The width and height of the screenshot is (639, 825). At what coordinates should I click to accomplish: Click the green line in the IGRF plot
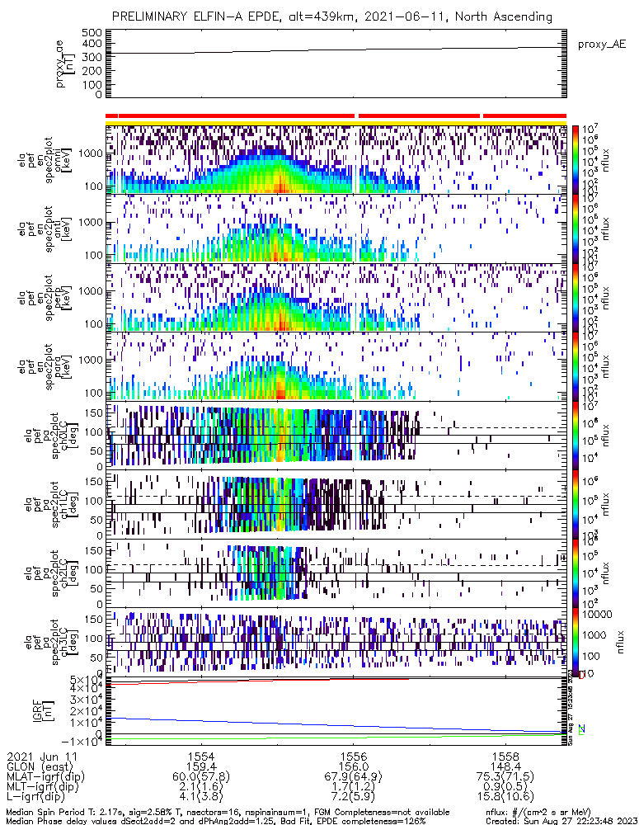[x=336, y=737]
